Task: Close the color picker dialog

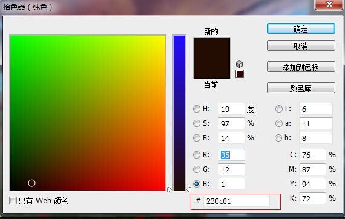Action: (329, 4)
